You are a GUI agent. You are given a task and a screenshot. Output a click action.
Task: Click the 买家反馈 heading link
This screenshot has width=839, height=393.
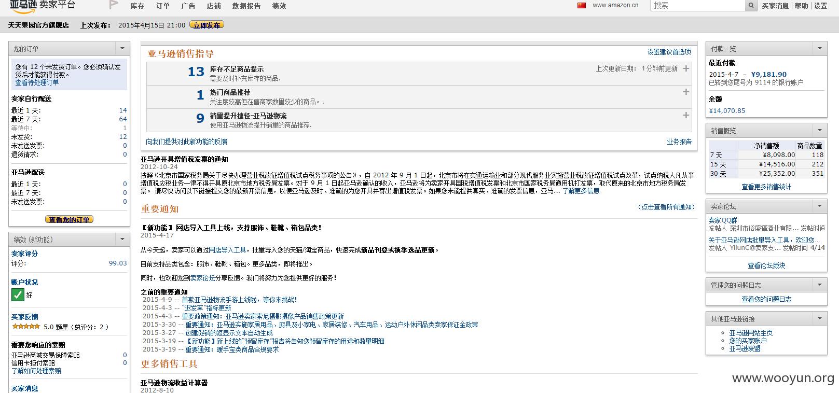(24, 317)
